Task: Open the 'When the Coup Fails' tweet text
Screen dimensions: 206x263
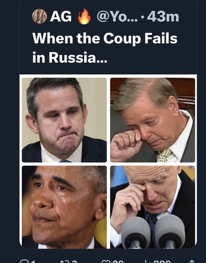Action: pyautogui.click(x=105, y=48)
